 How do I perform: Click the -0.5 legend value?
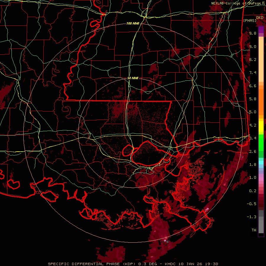coord(252,204)
